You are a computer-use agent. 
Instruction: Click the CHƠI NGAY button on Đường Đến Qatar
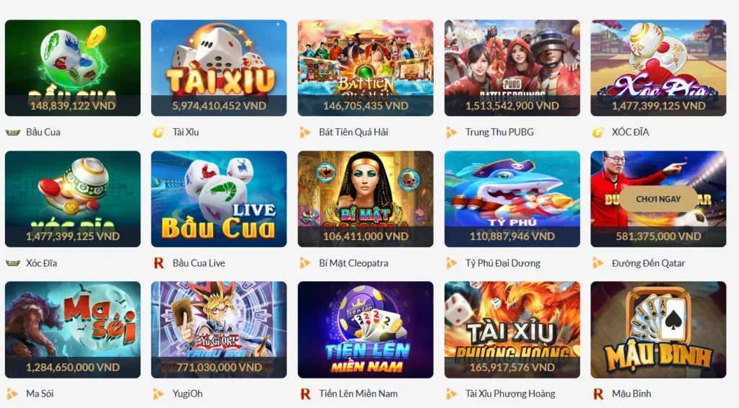point(658,199)
